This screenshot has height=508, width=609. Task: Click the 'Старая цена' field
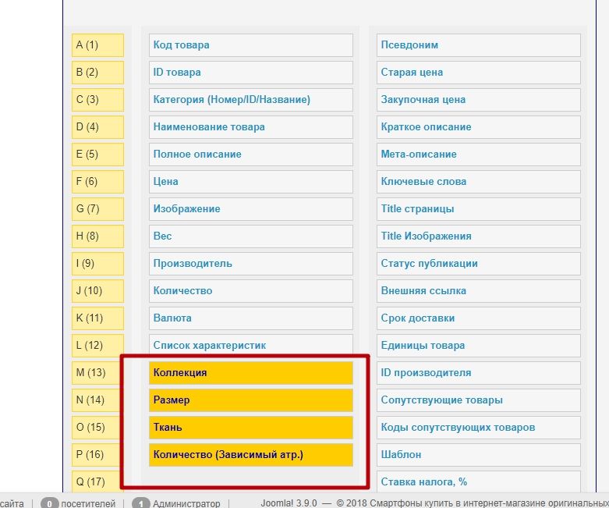point(479,73)
